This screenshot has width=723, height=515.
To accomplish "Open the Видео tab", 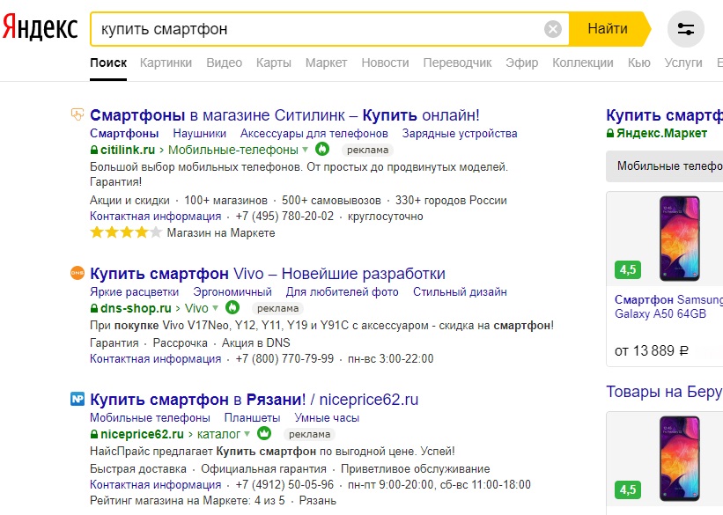I will (224, 63).
